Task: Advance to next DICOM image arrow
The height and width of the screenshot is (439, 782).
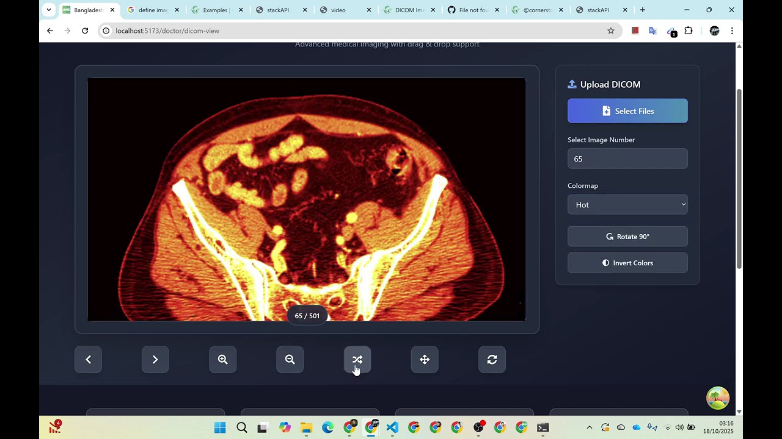Action: 155,360
